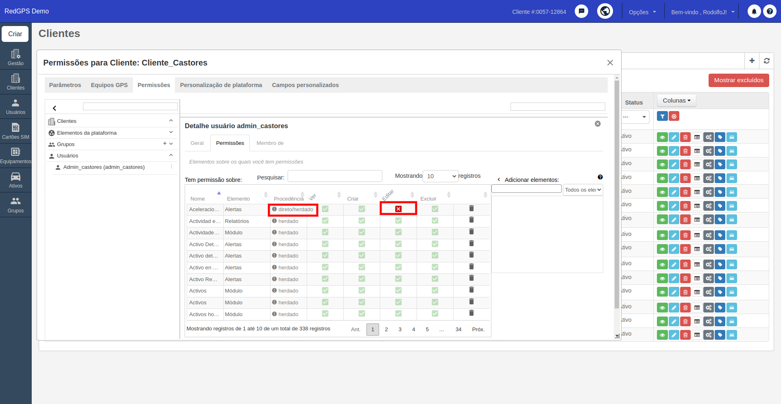The height and width of the screenshot is (404, 781).
Task: Click the plus add icon in clients toolbar
Action: coord(752,61)
